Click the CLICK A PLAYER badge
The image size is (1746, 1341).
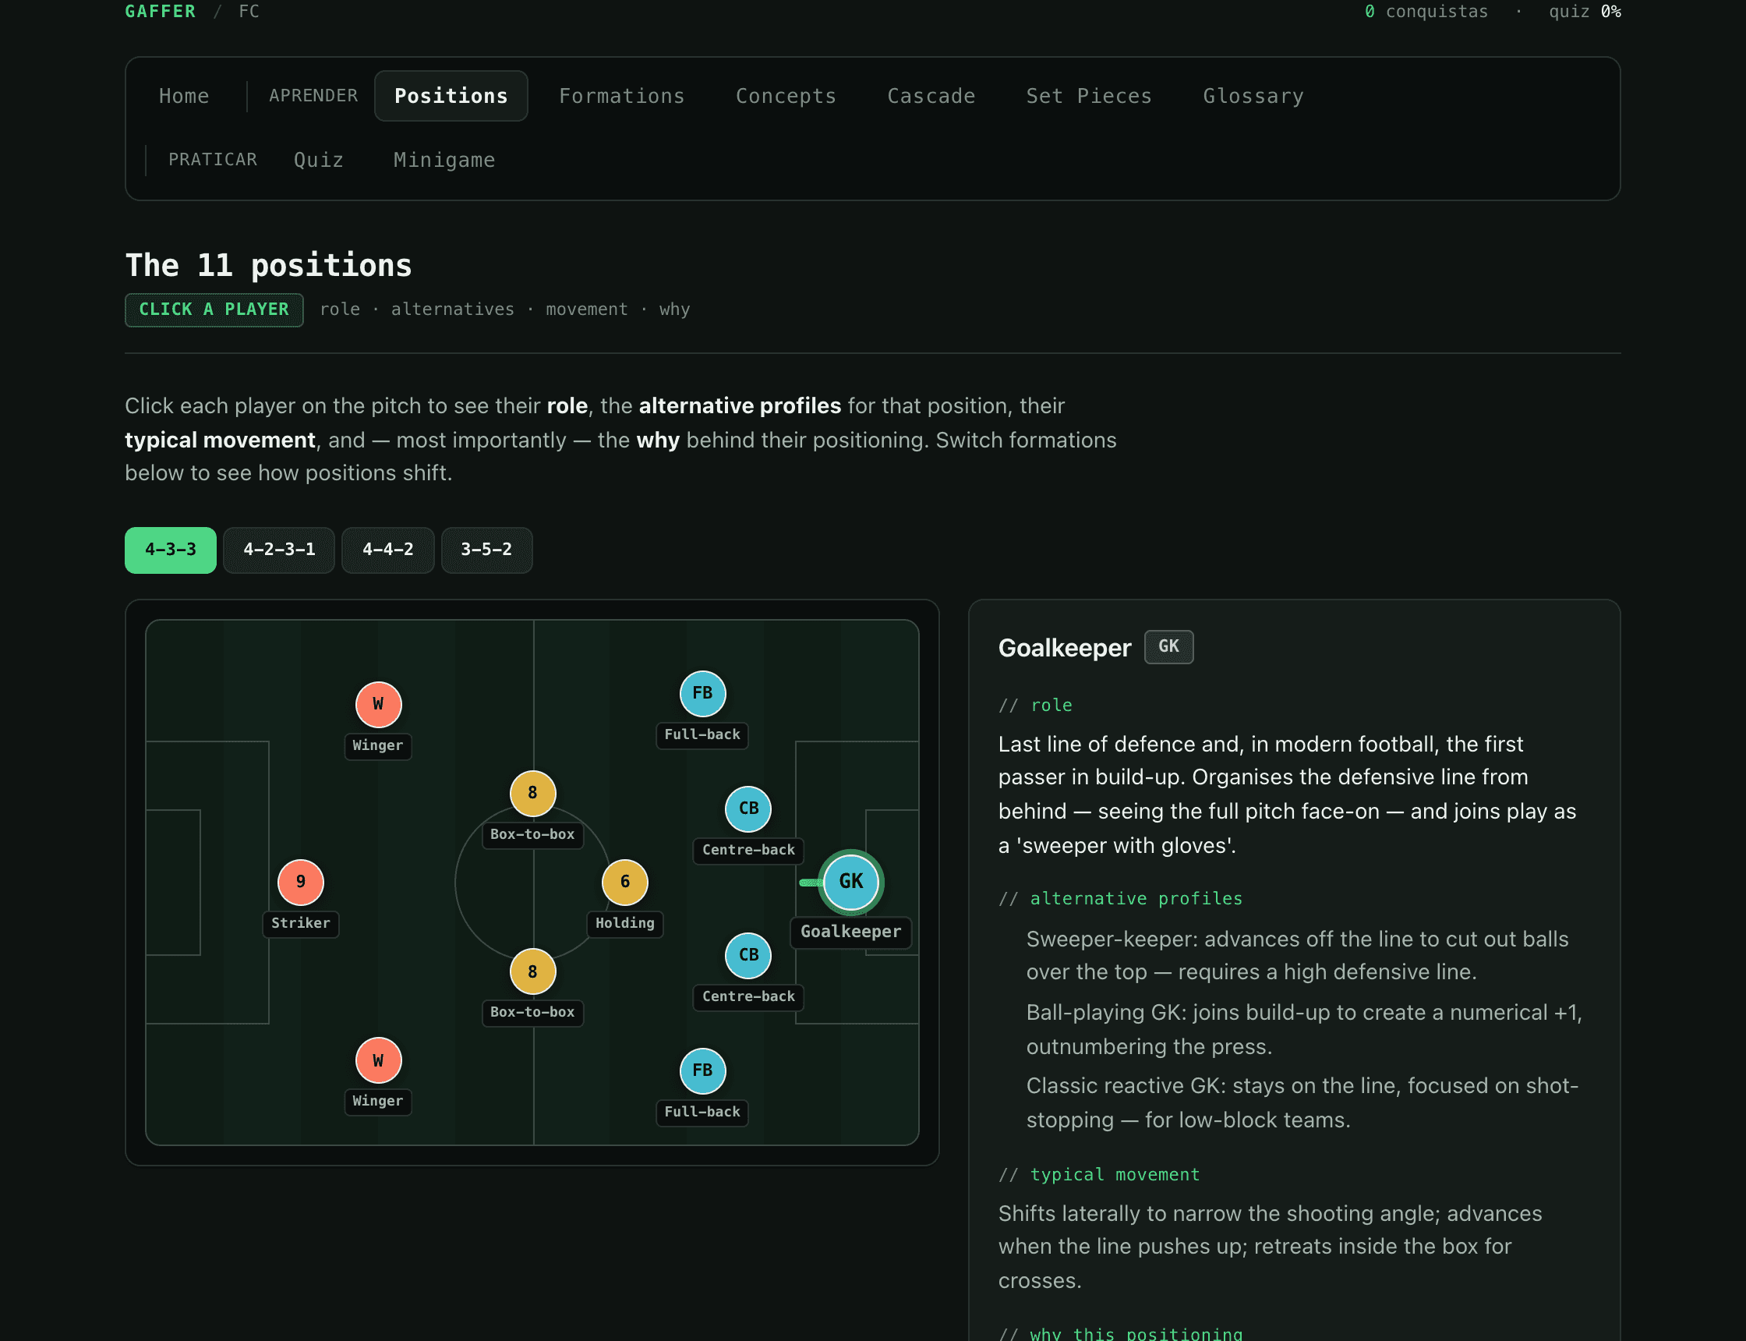click(x=214, y=310)
